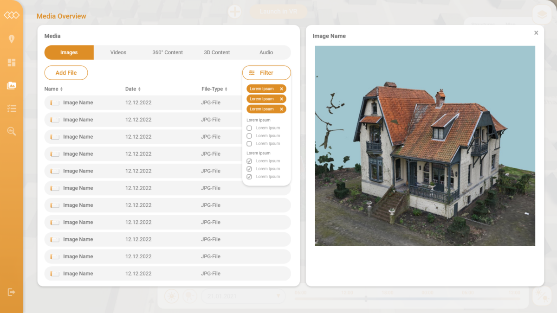Open the dashboard grid icon in the sidebar
The image size is (557, 313).
click(12, 63)
